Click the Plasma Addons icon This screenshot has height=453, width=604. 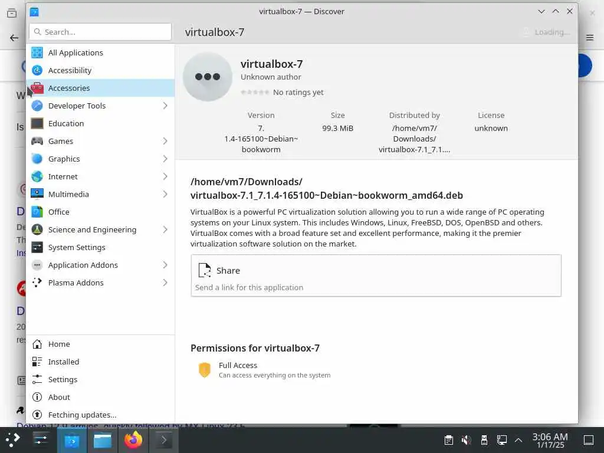37,283
